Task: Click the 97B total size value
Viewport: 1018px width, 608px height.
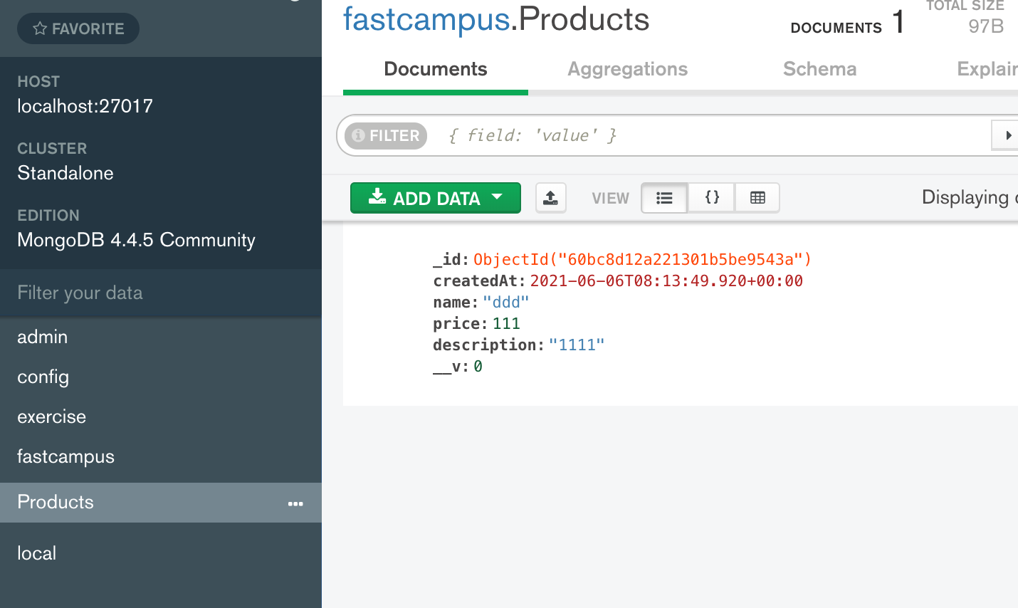Action: pos(986,26)
